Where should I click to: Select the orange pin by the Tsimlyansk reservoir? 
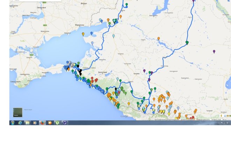[x=159, y=39]
